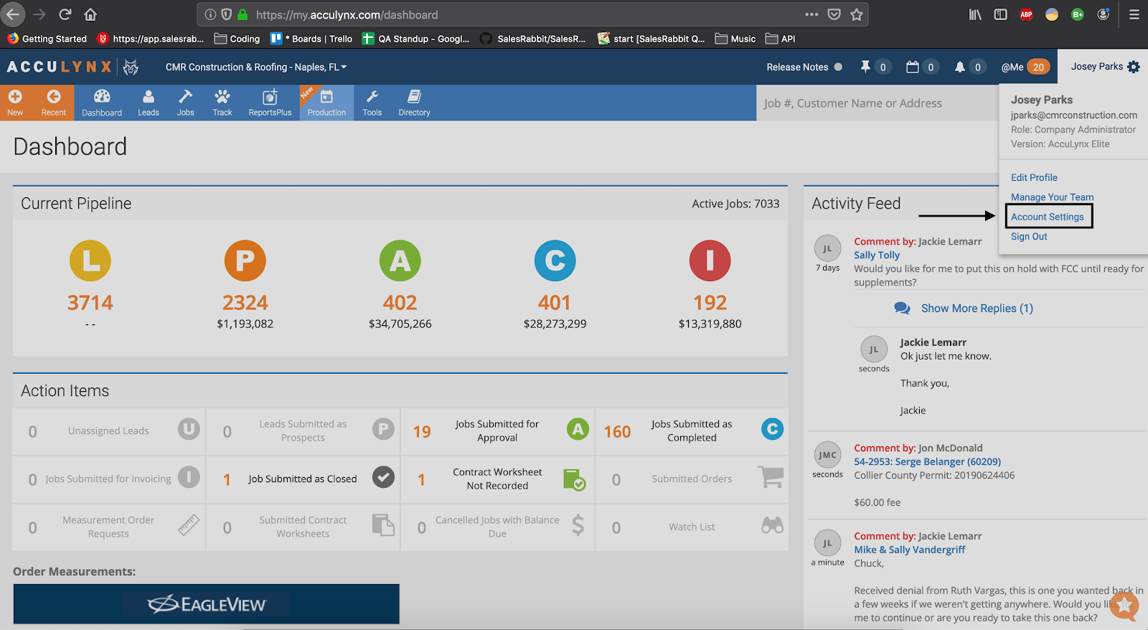Screen dimensions: 1148x630
Task: Open Contract Worksheet Not Recorded item
Action: tap(497, 479)
